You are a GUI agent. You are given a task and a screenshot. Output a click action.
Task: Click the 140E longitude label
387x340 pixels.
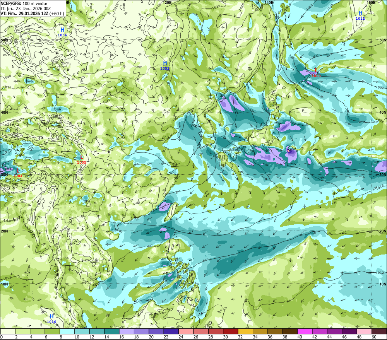pyautogui.click(x=269, y=2)
